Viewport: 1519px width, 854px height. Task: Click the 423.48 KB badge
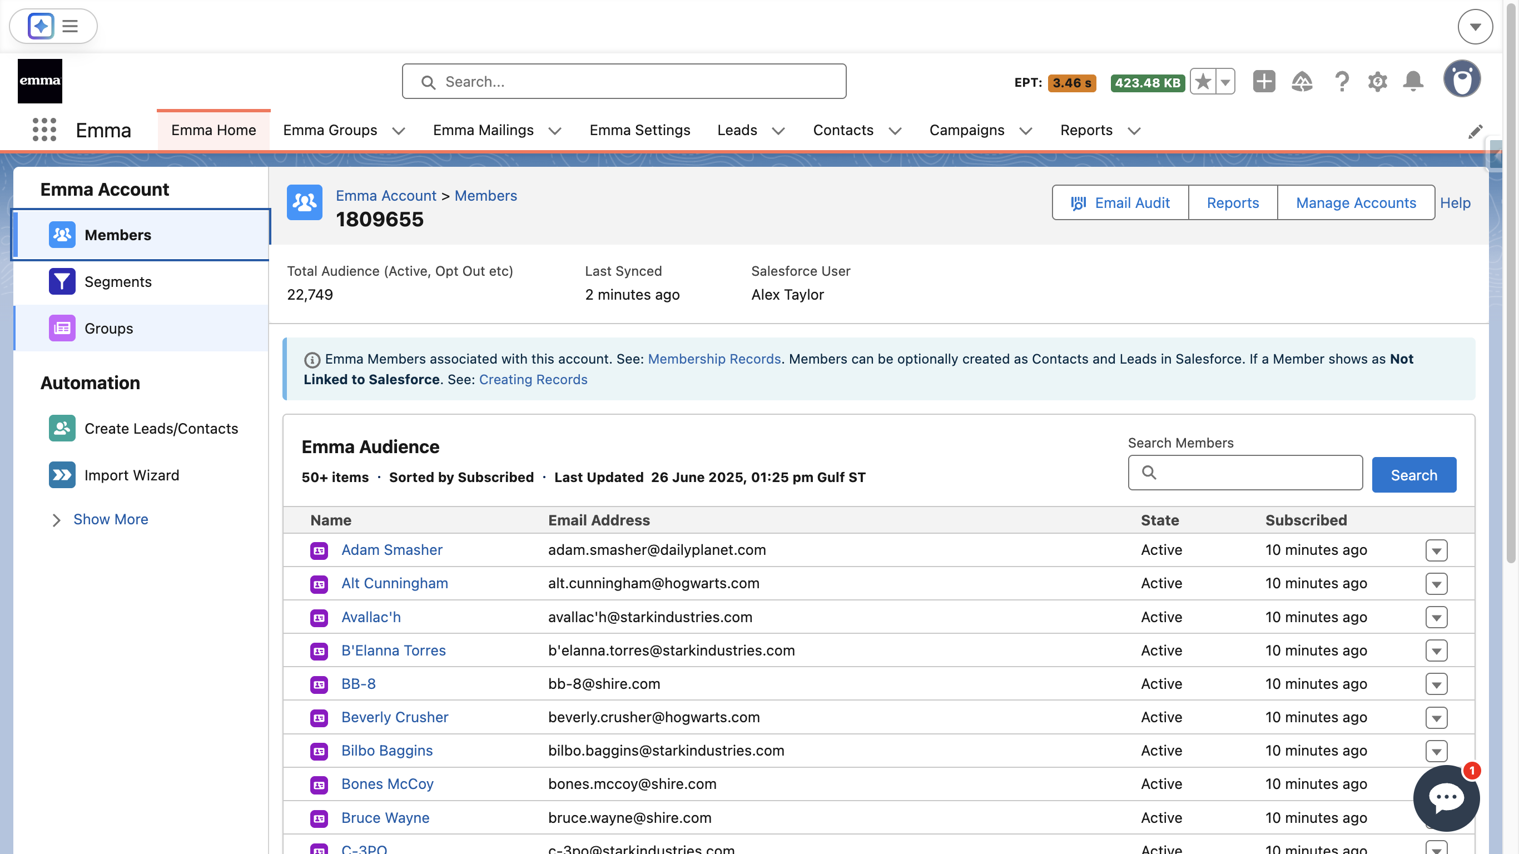click(1147, 83)
